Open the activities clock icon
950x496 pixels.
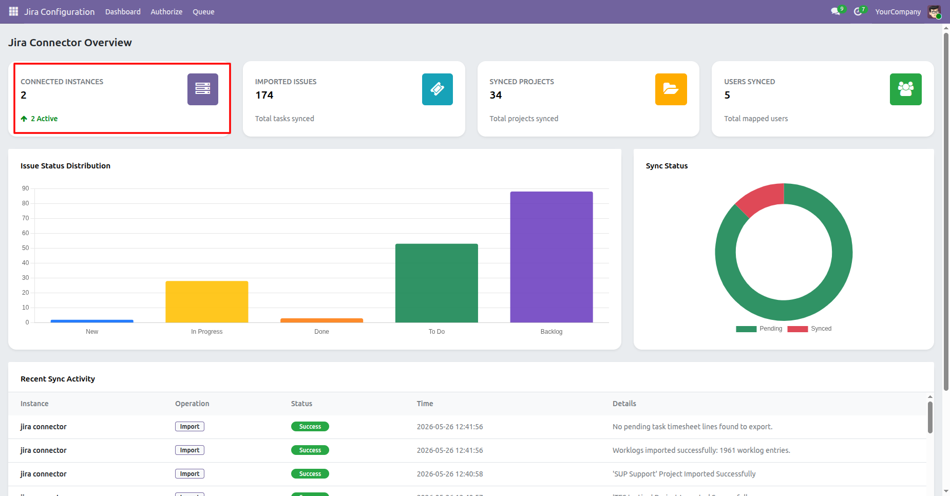tap(858, 11)
